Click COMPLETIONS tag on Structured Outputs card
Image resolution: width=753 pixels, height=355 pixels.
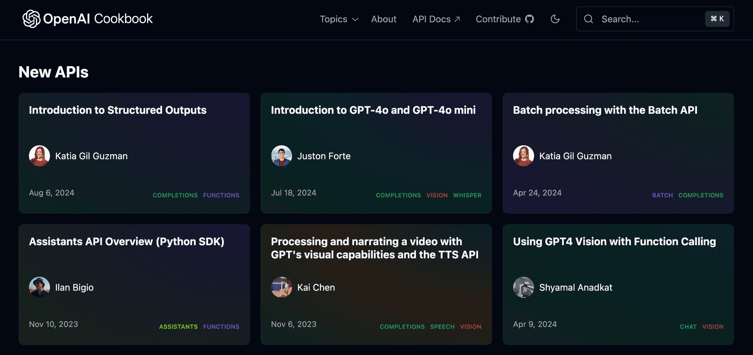(175, 195)
